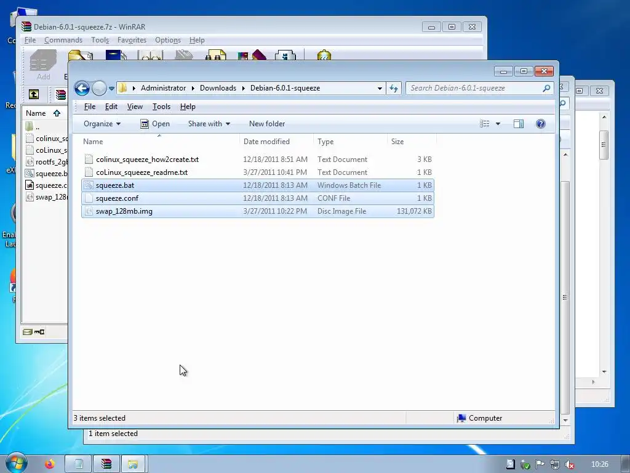Open the Explorer Tools menu
The height and width of the screenshot is (473, 630).
[161, 107]
